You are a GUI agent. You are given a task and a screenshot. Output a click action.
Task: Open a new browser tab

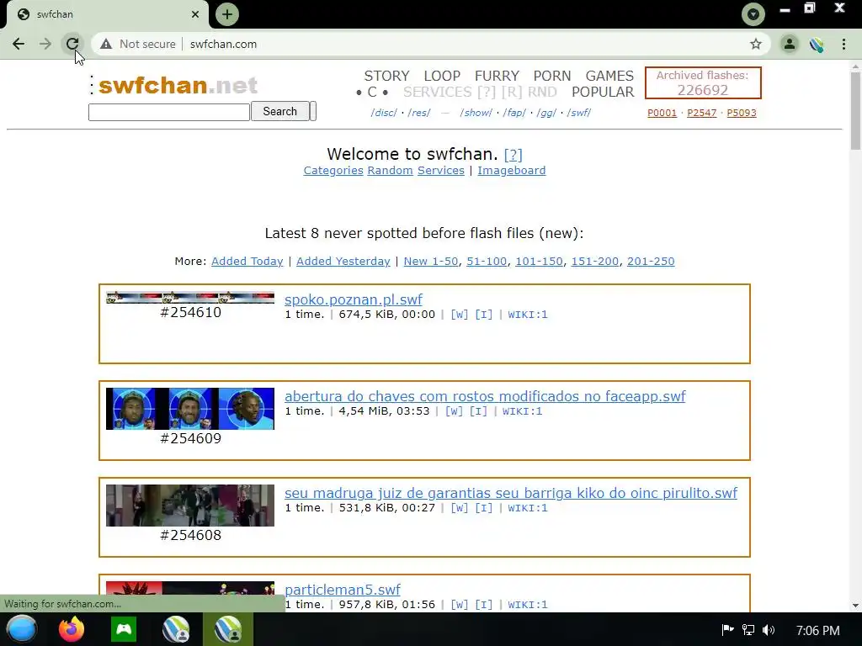[x=227, y=14]
